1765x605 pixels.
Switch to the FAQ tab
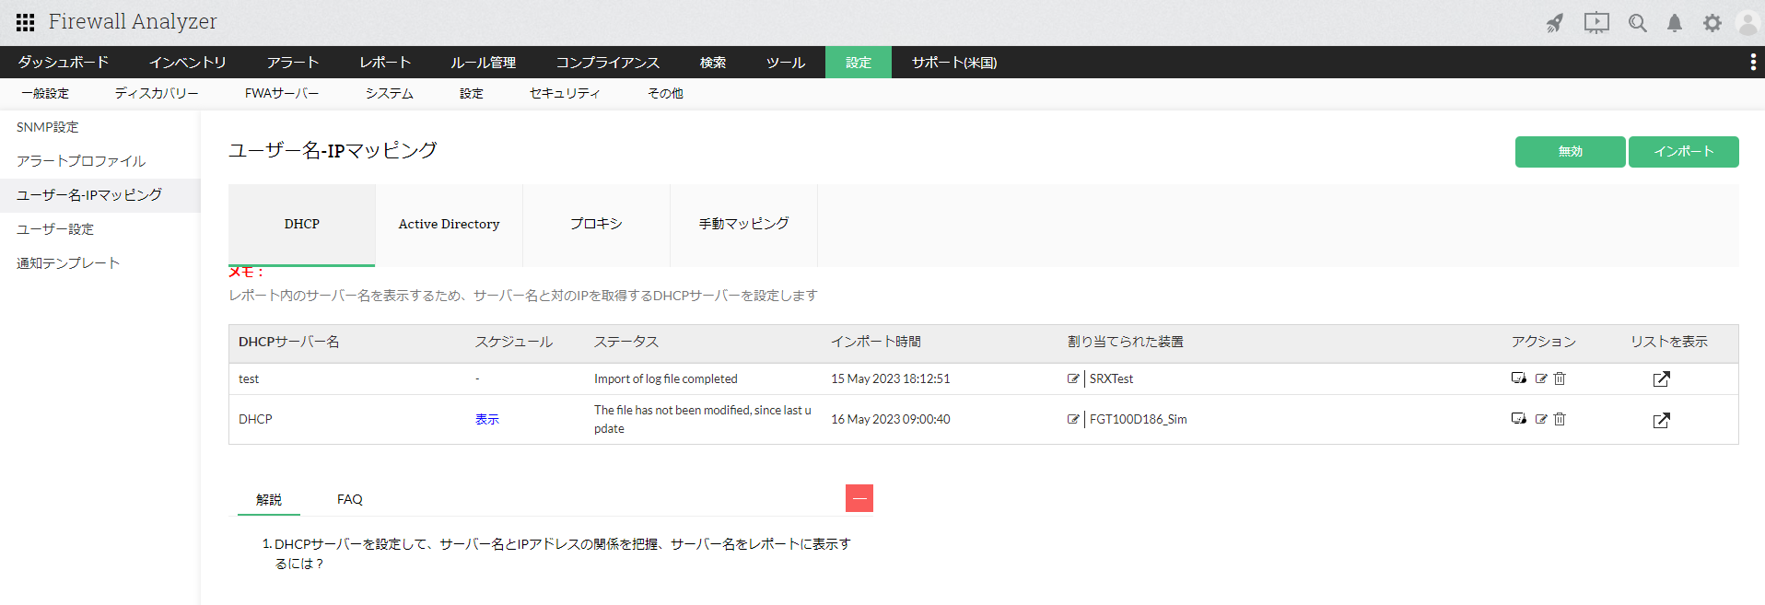350,499
